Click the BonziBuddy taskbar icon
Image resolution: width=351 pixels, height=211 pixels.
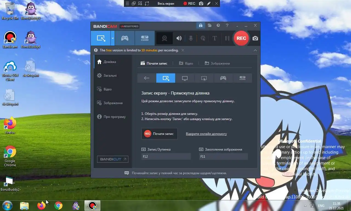point(75,206)
